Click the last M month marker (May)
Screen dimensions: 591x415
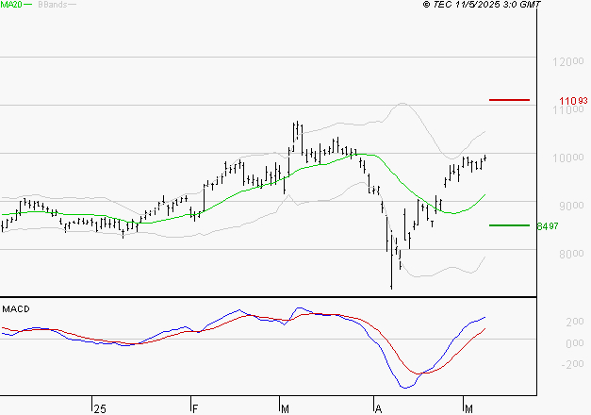(468, 408)
